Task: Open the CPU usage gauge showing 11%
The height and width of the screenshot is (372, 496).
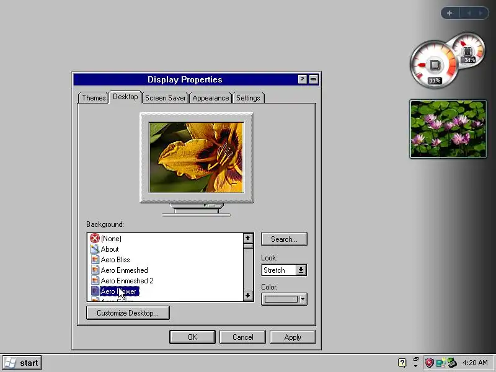Action: 433,65
